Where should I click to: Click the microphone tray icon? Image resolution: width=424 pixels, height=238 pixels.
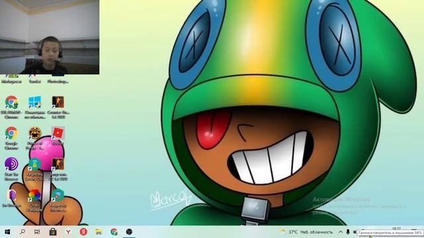(348, 232)
